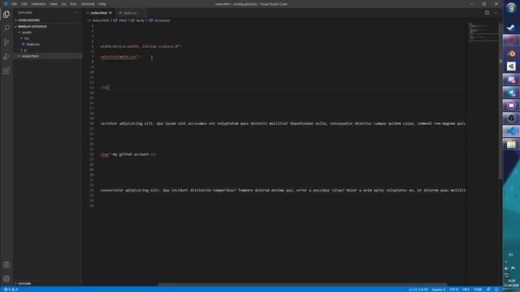Switch to the main.css editor tab
The image size is (520, 292).
(x=130, y=13)
